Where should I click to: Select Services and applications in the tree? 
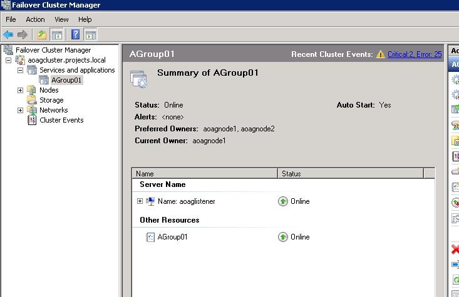click(77, 70)
